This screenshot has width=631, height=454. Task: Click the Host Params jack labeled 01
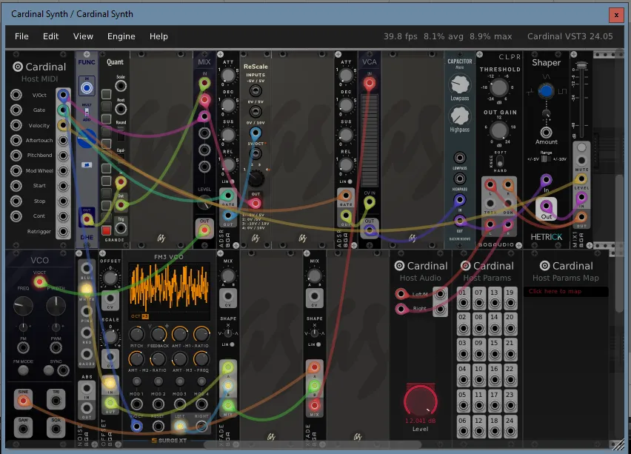463,303
